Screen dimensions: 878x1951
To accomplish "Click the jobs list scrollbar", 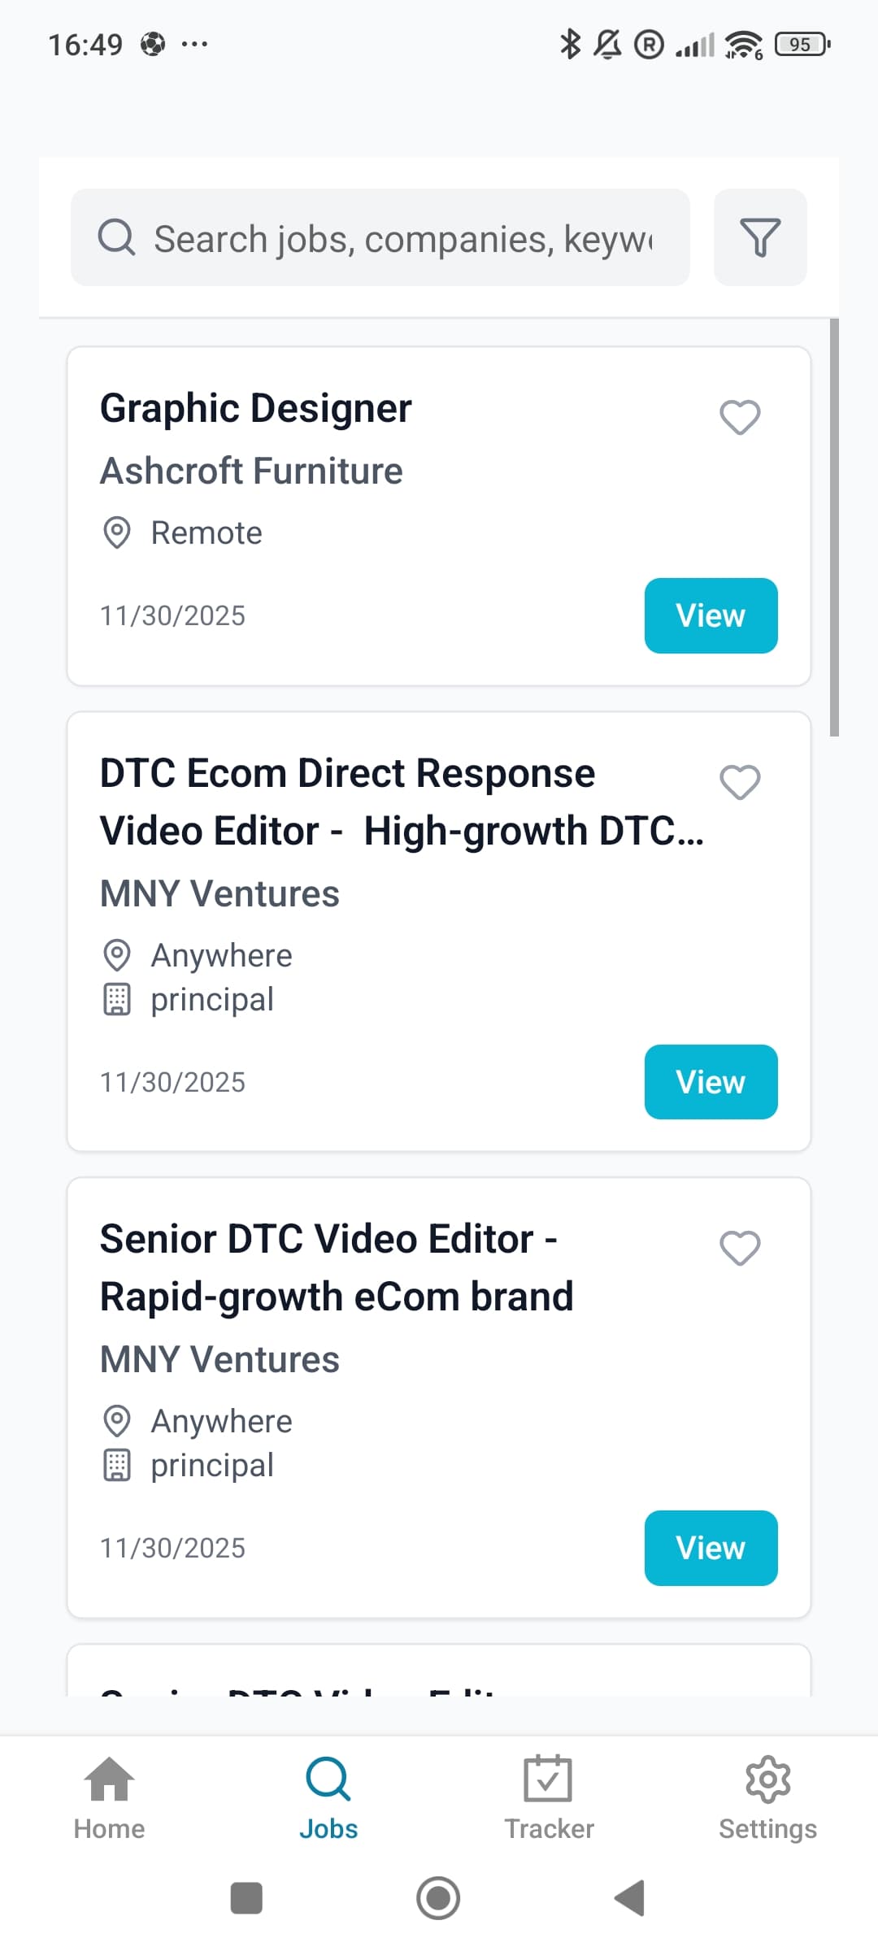I will (833, 528).
